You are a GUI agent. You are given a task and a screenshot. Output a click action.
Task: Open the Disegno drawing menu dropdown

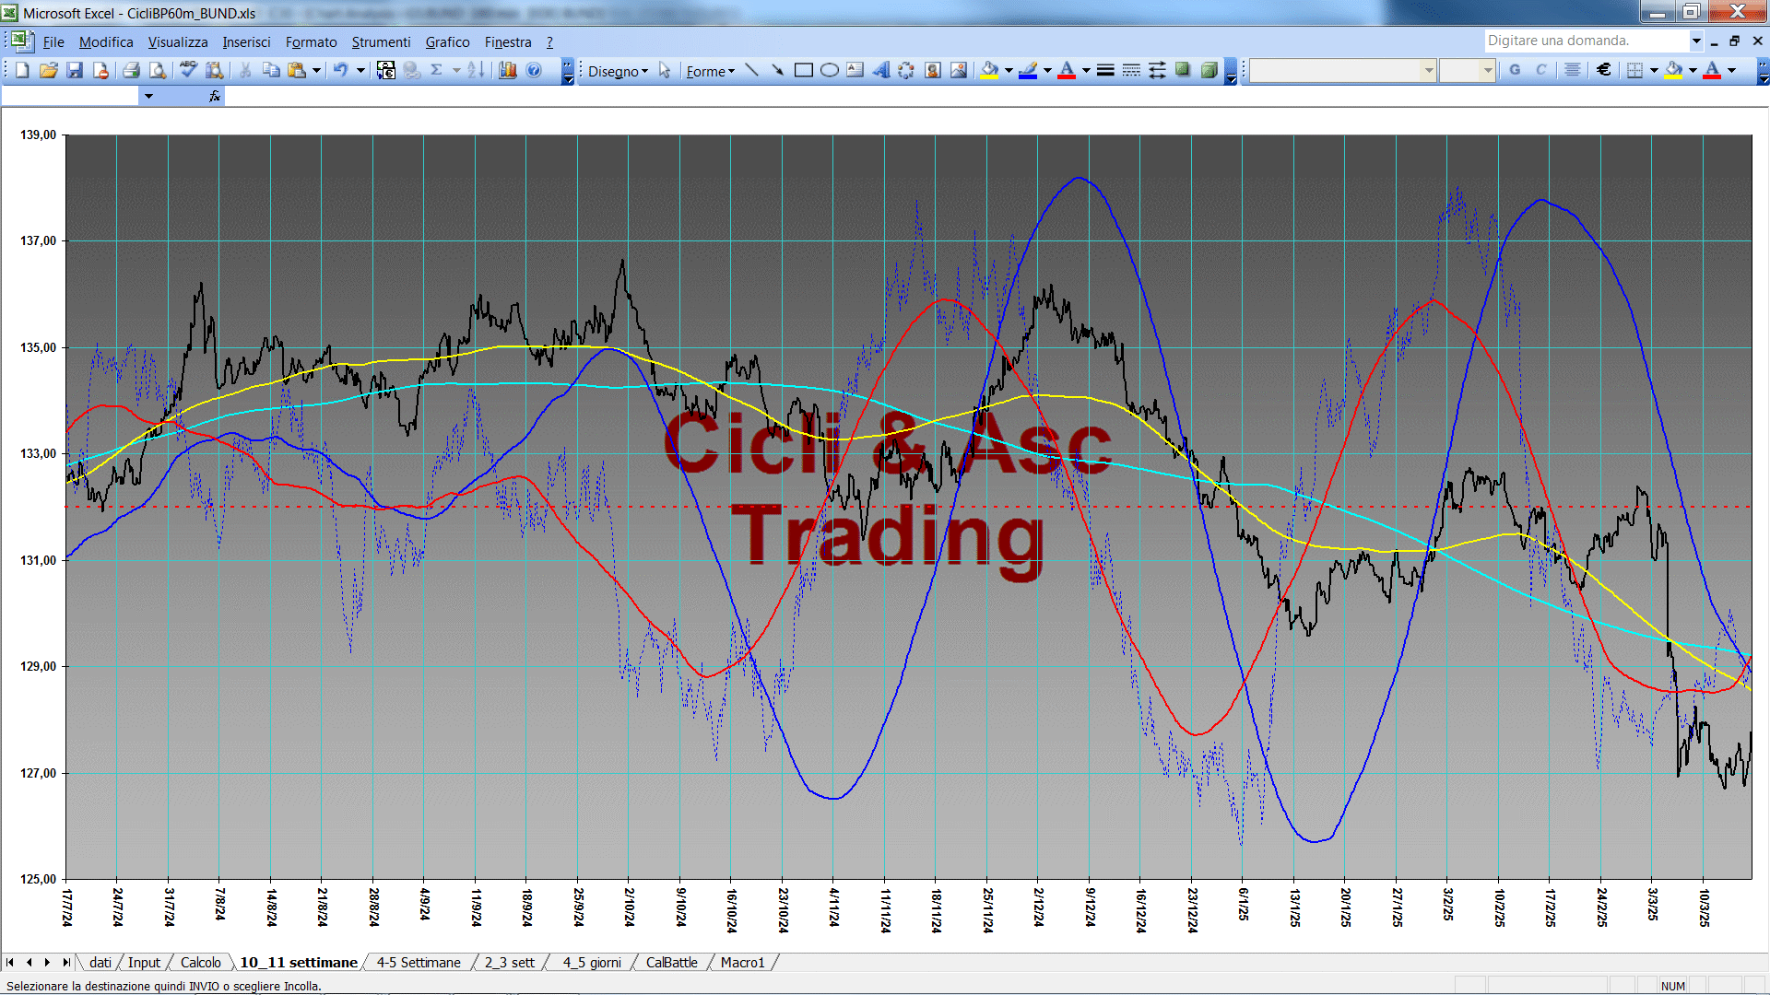point(618,71)
